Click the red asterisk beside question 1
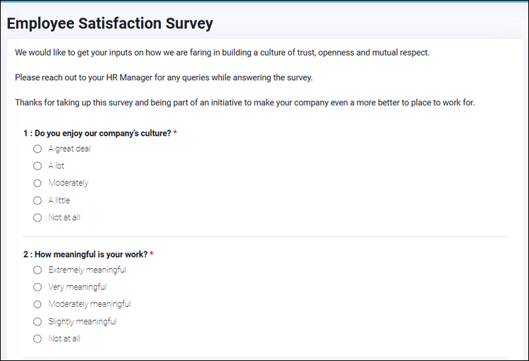Viewport: 529px width, 361px height. pyautogui.click(x=175, y=133)
